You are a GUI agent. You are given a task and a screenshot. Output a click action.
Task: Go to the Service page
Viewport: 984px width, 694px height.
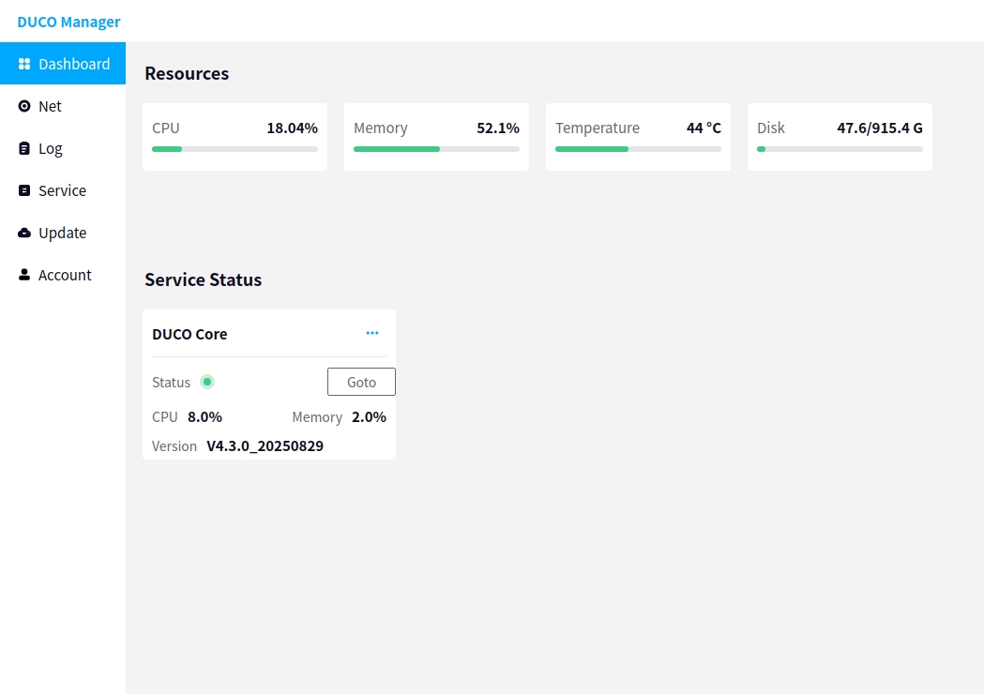click(x=62, y=190)
